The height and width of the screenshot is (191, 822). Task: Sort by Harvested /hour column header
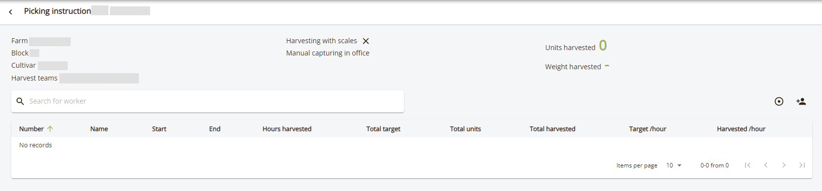(x=741, y=129)
